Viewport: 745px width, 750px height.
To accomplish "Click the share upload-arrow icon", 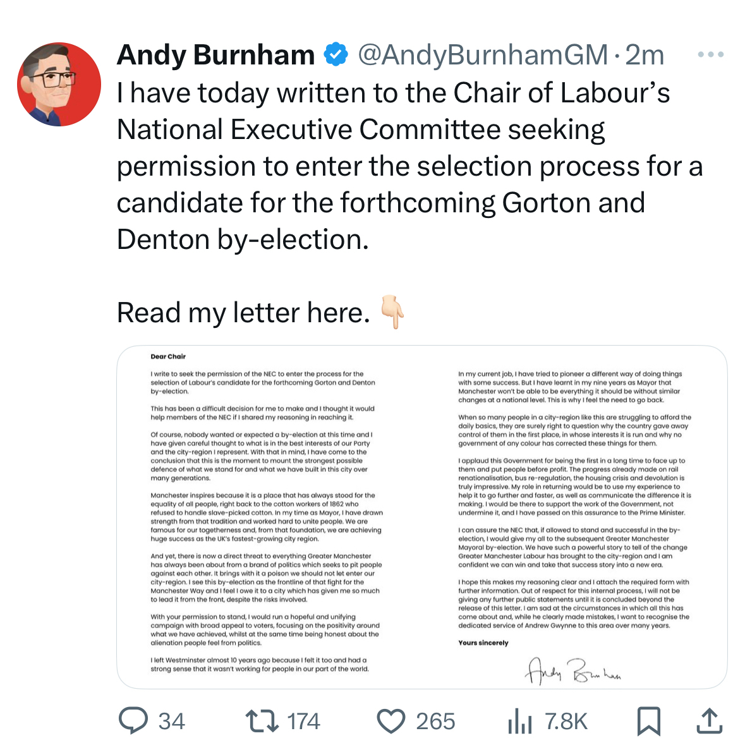I will 709,721.
